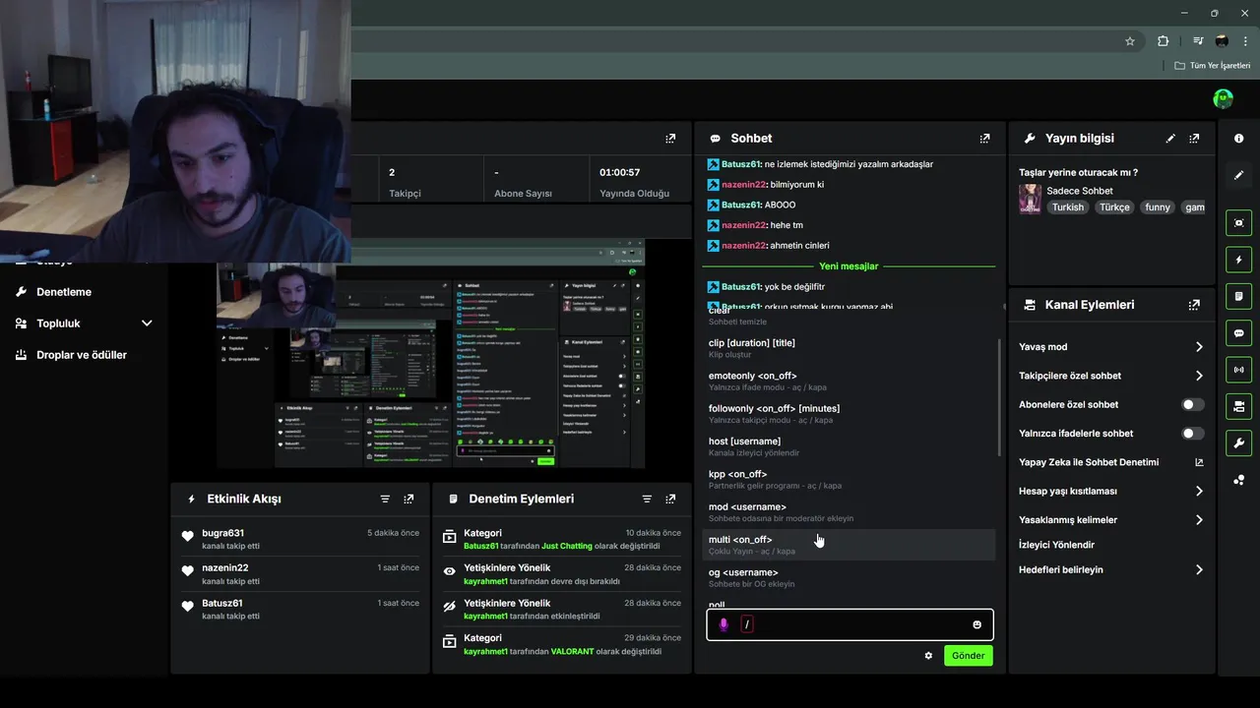
Task: Click Batusz61 in Etkinlik Akışı
Action: coord(221,604)
